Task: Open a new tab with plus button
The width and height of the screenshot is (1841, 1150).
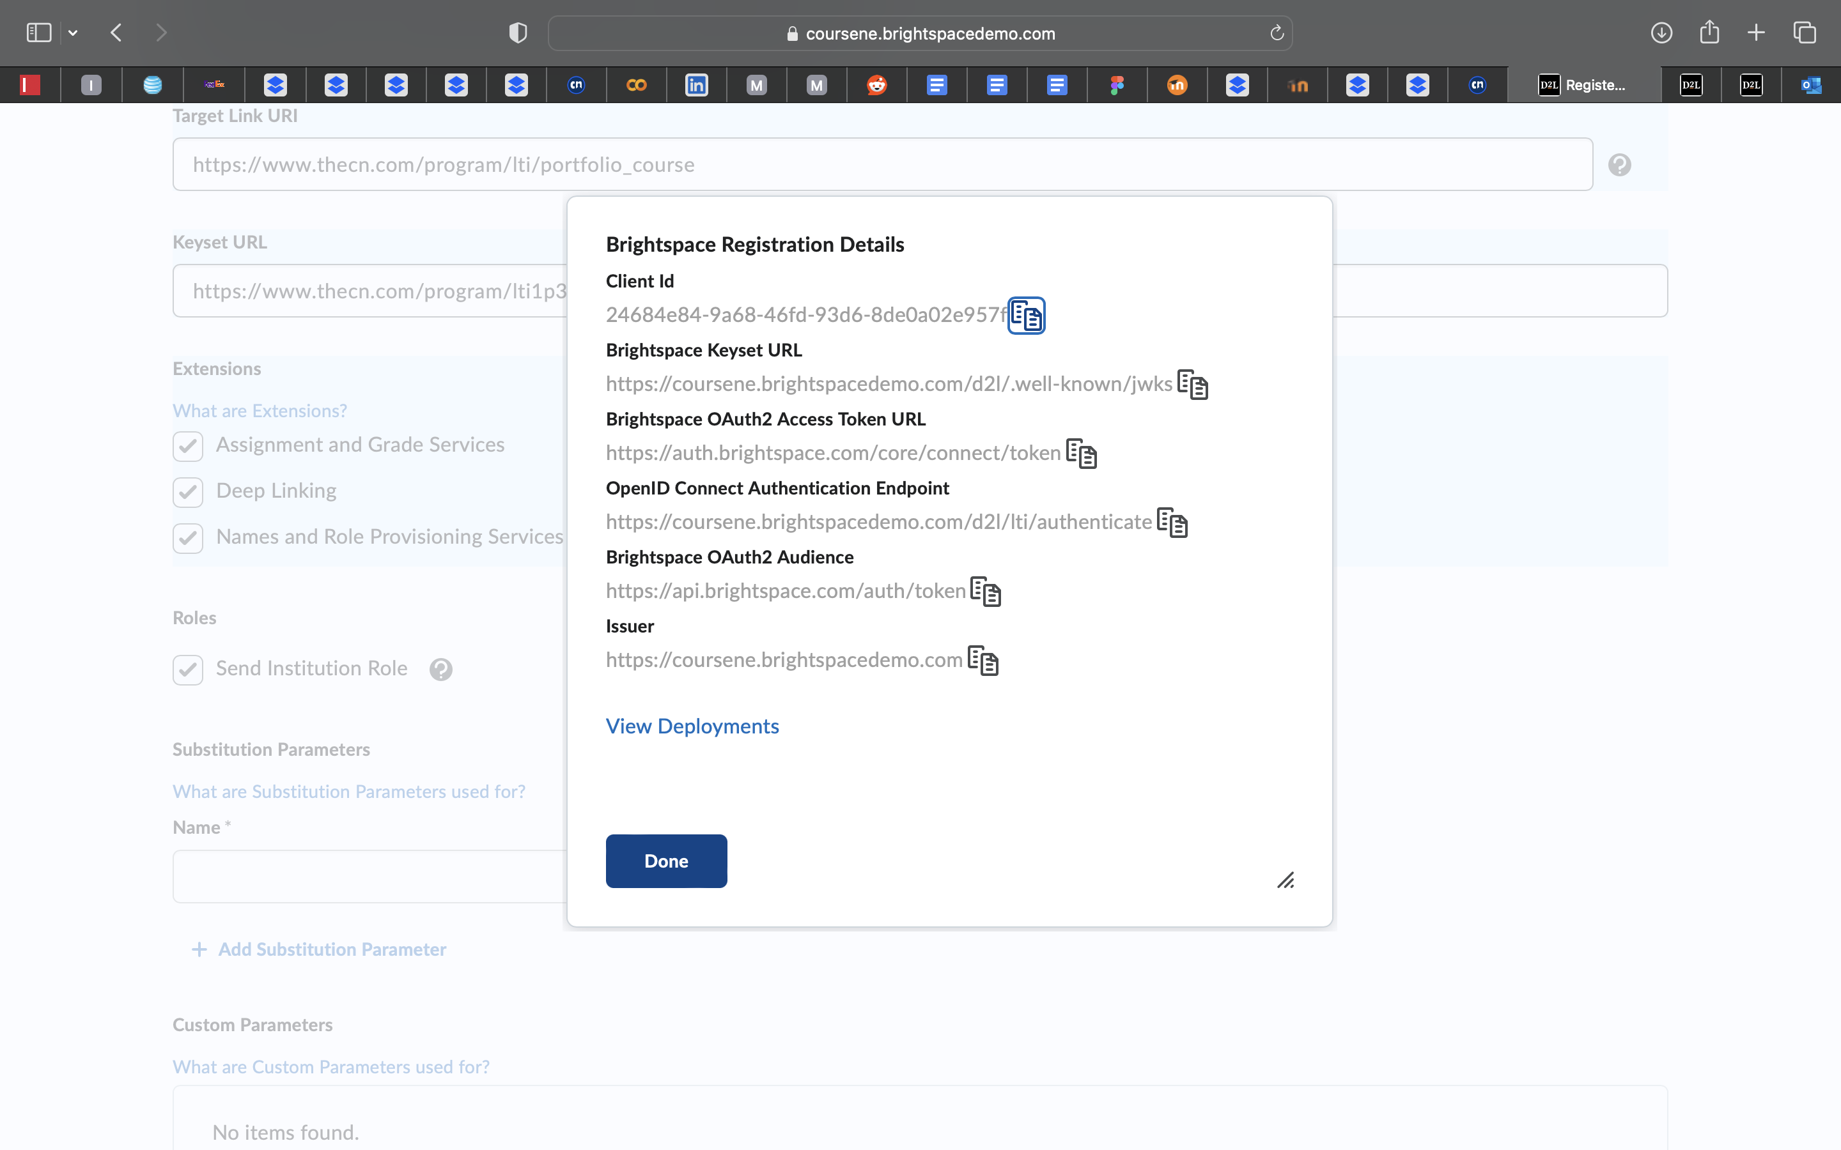Action: [x=1757, y=33]
